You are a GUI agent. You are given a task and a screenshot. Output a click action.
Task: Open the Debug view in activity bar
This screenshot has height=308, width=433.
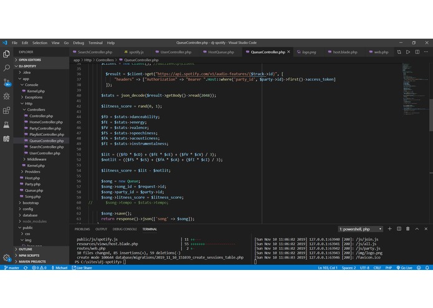(x=6, y=96)
